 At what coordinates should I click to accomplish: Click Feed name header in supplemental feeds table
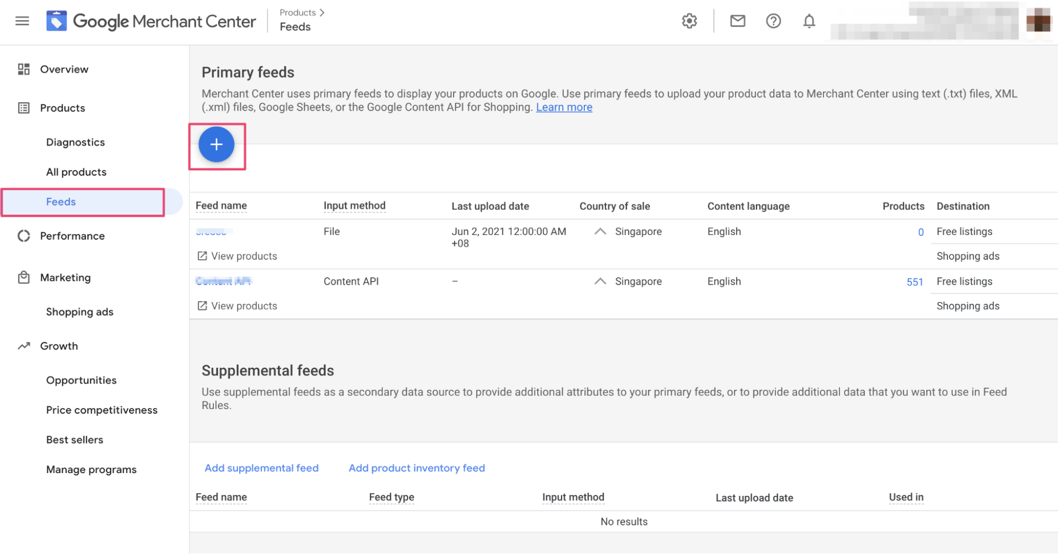[x=221, y=497]
